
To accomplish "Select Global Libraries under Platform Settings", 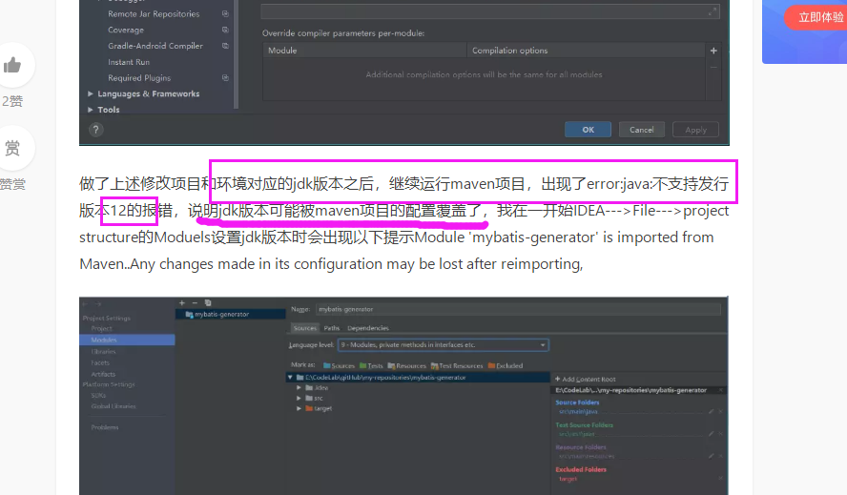I will (x=114, y=406).
